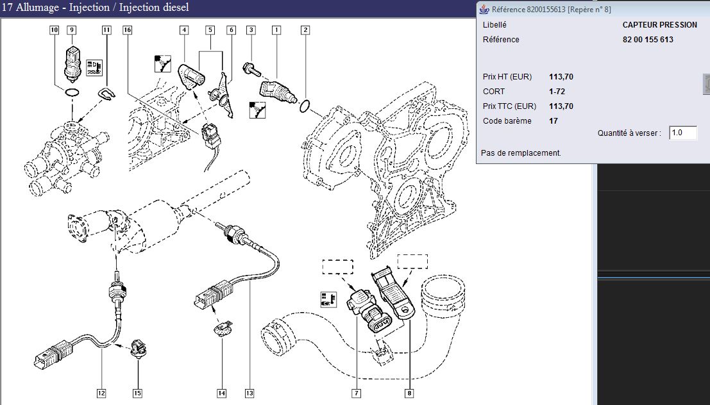
Task: Select part number 6 callout label
Action: click(232, 30)
